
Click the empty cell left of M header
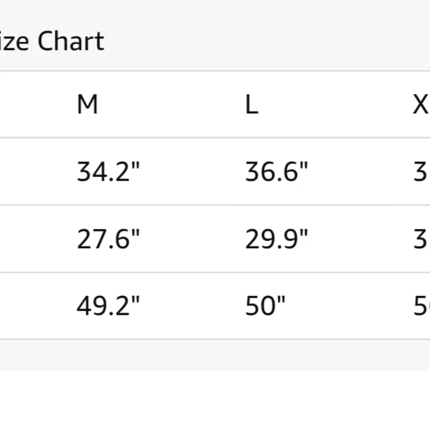(30, 104)
